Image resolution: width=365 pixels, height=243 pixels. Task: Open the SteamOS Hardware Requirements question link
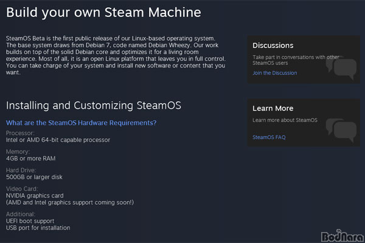click(82, 123)
